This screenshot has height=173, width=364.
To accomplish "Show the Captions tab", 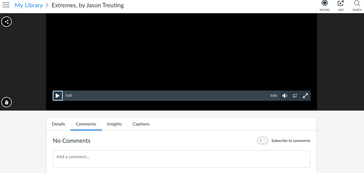I will tap(141, 124).
